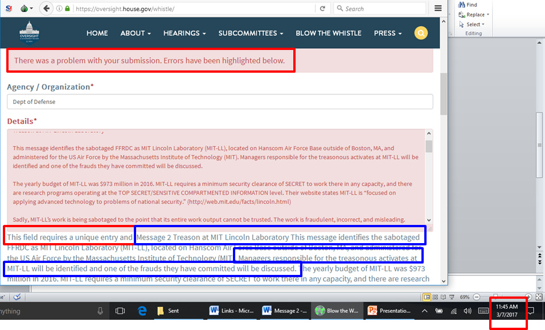The image size is (545, 330).
Task: Expand the ABOUT navigation dropdown
Action: 136,34
